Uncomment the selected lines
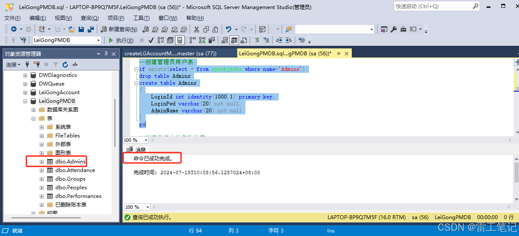 pyautogui.click(x=266, y=40)
